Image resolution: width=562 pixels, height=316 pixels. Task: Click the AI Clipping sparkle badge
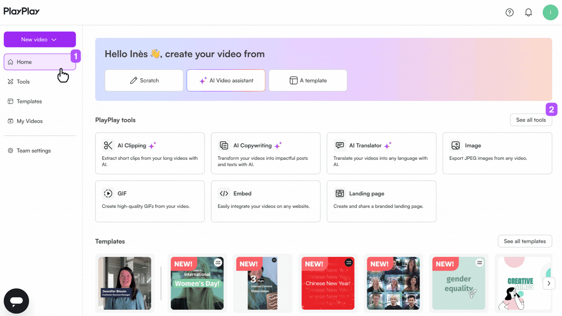pos(153,145)
